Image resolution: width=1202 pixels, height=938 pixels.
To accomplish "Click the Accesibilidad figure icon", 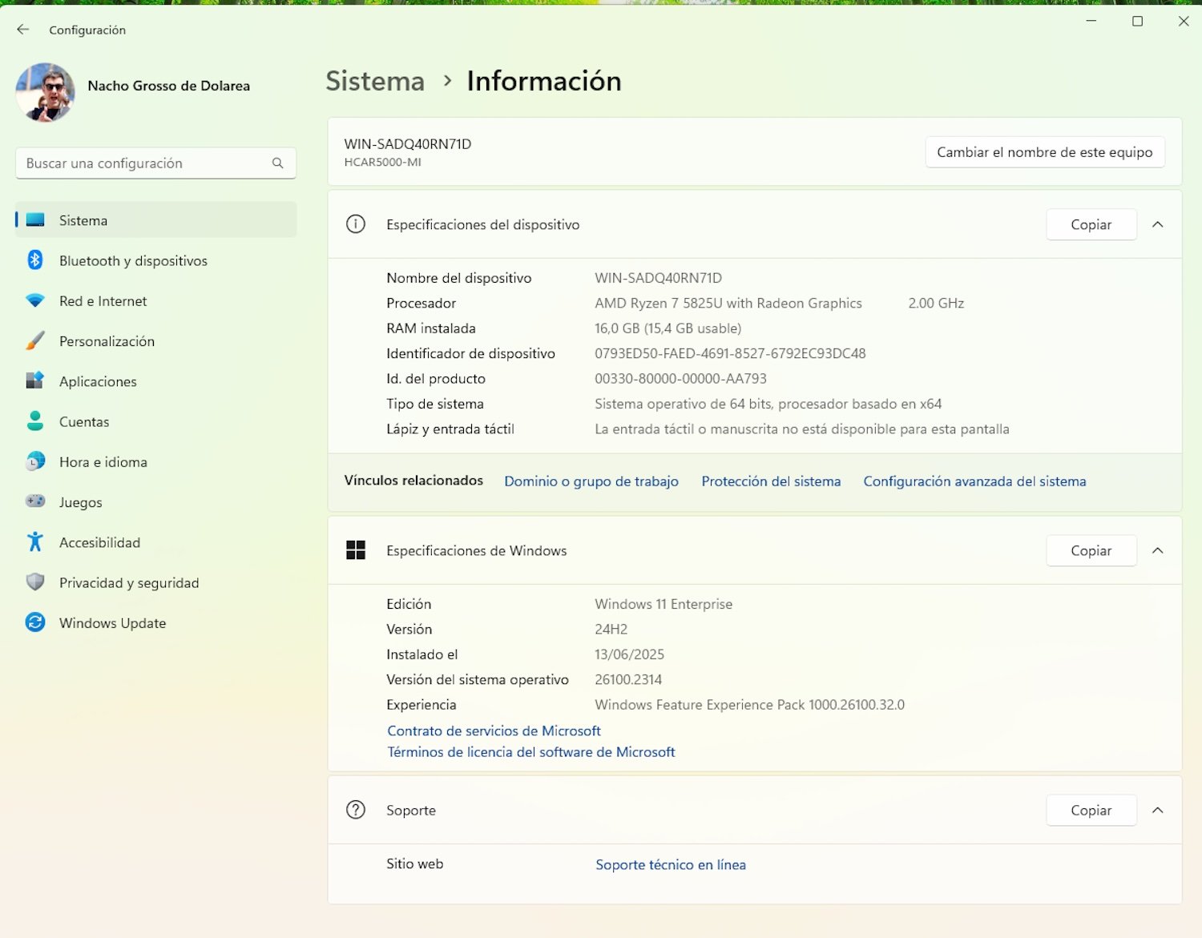I will pos(35,542).
